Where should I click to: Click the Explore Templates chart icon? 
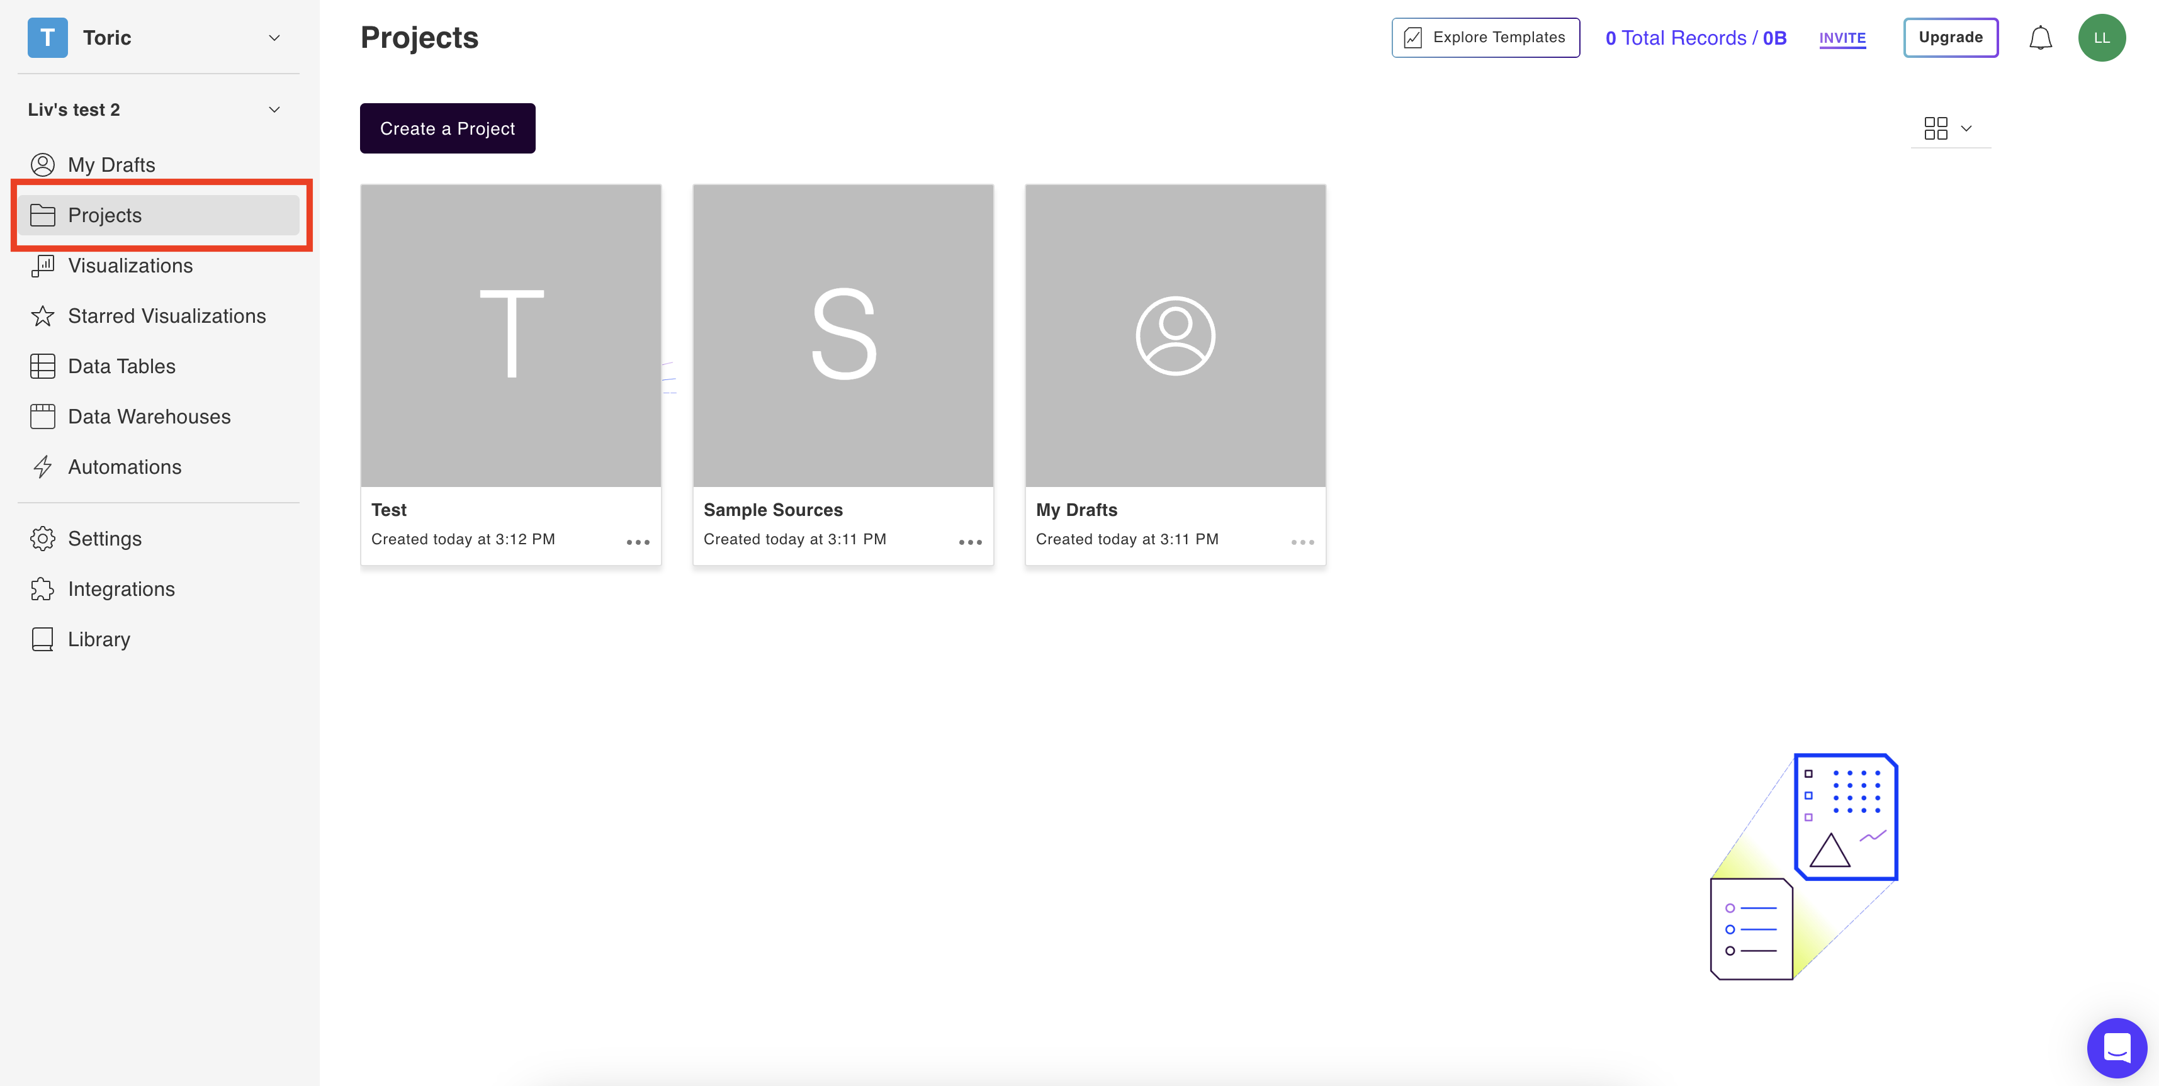[1413, 38]
